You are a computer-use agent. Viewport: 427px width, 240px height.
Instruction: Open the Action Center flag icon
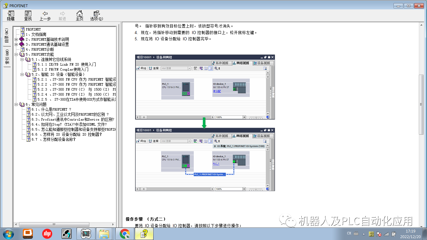pos(379,234)
